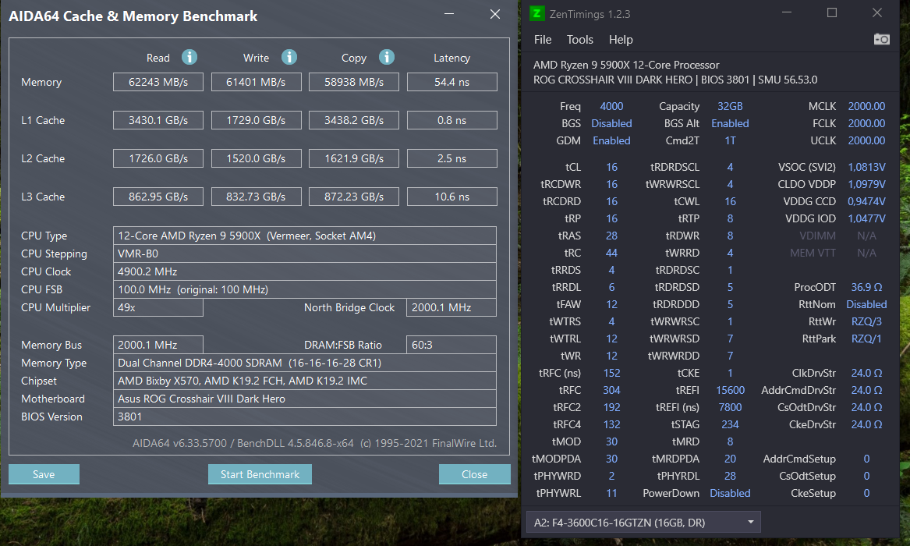Screen dimensions: 910x546
Task: Click the Chipset AMD Bixby X570 field
Action: pyautogui.click(x=305, y=381)
